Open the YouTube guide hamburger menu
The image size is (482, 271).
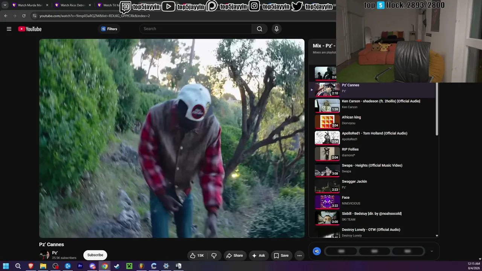click(9, 29)
